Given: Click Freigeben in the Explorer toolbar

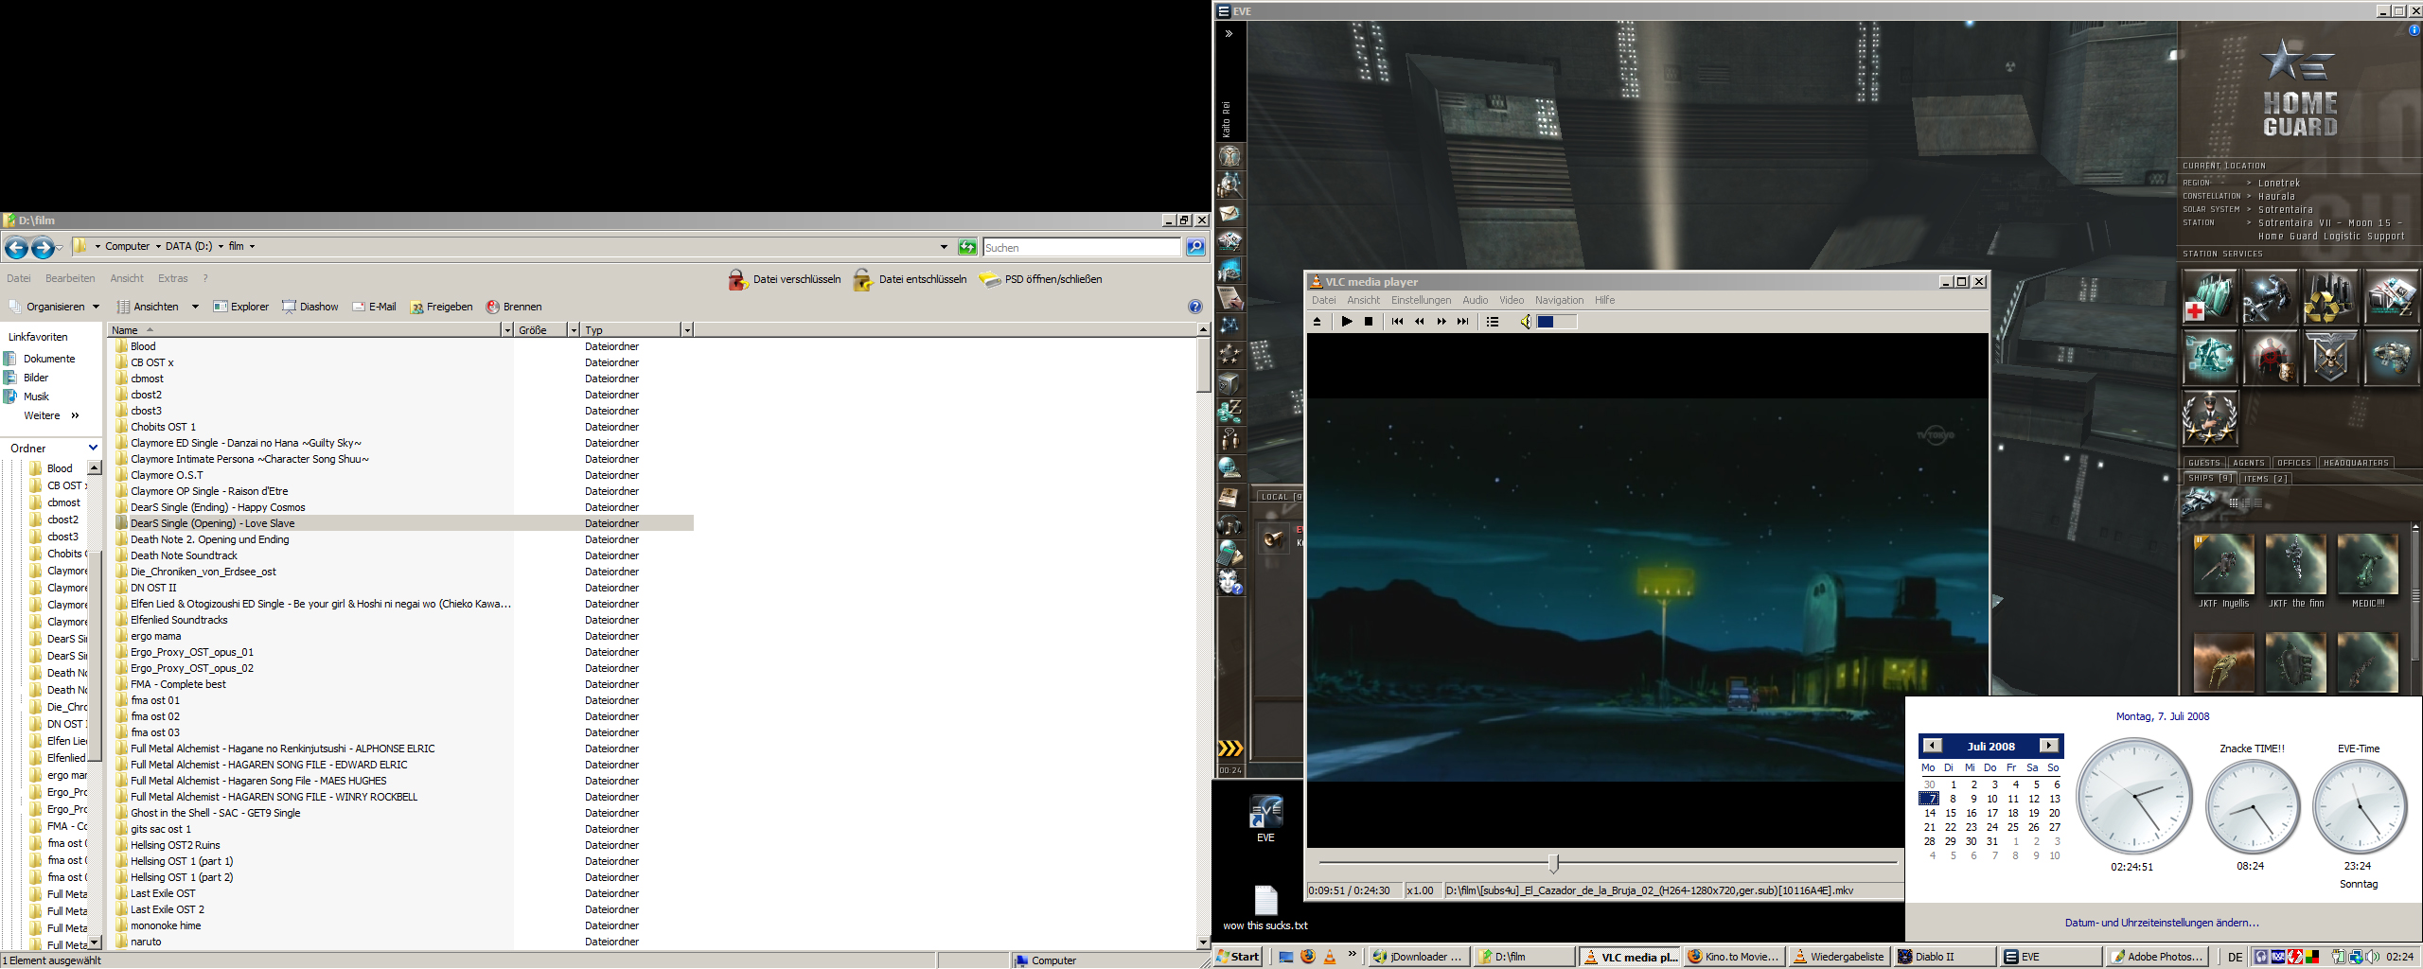Looking at the screenshot, I should (x=441, y=307).
